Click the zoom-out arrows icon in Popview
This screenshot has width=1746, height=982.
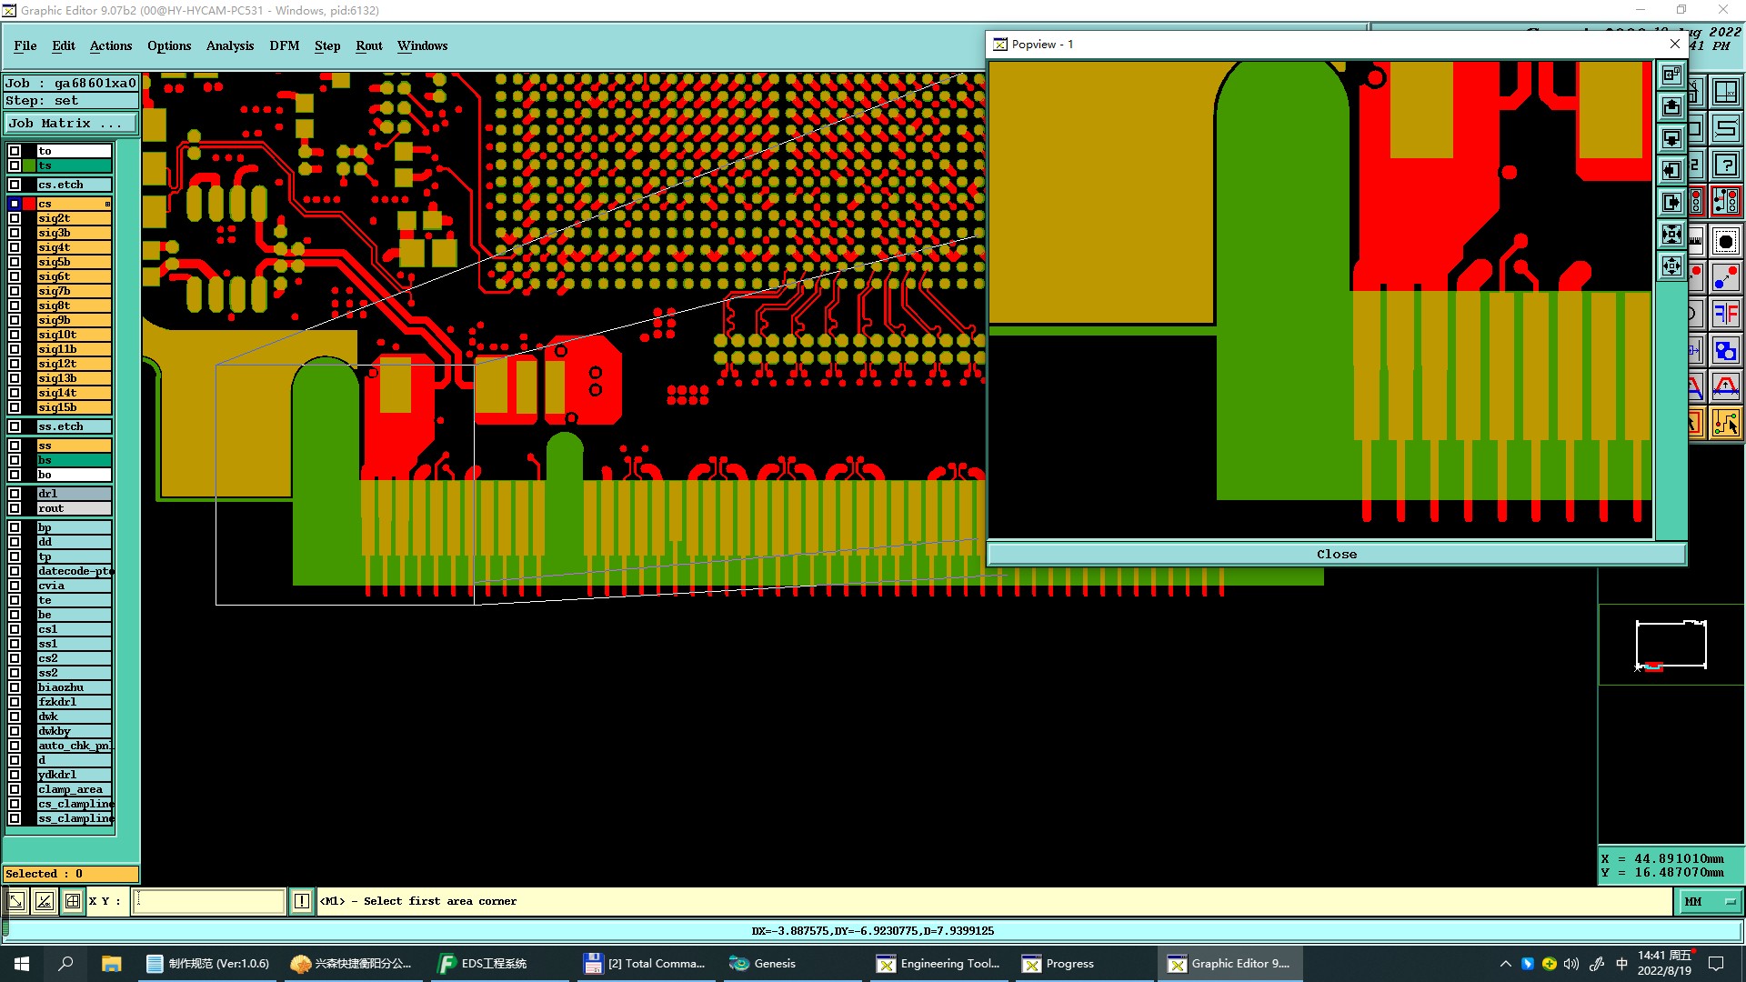pyautogui.click(x=1671, y=266)
